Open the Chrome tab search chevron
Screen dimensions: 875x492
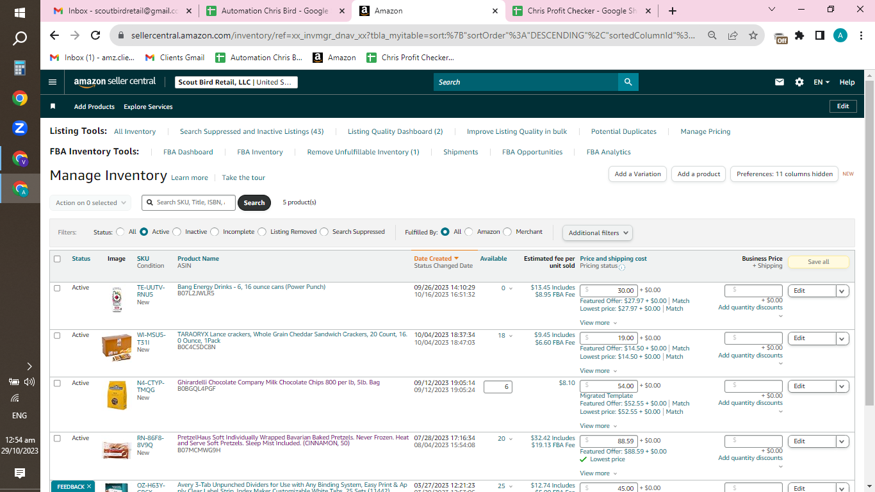click(x=772, y=10)
